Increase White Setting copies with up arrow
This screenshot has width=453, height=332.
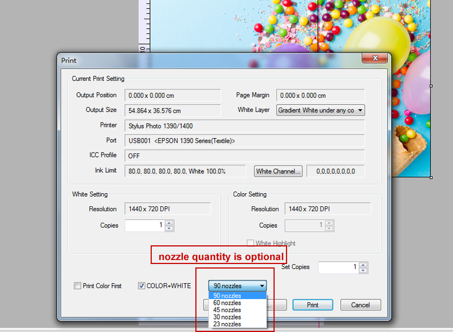169,223
